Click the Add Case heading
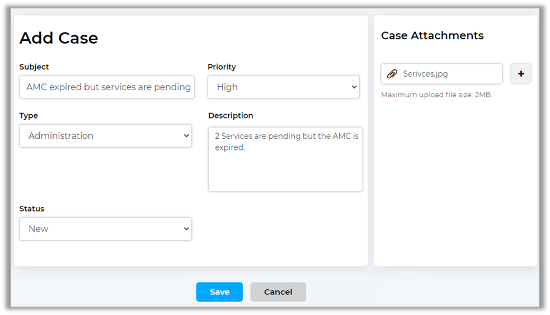The image size is (550, 315). 59,38
